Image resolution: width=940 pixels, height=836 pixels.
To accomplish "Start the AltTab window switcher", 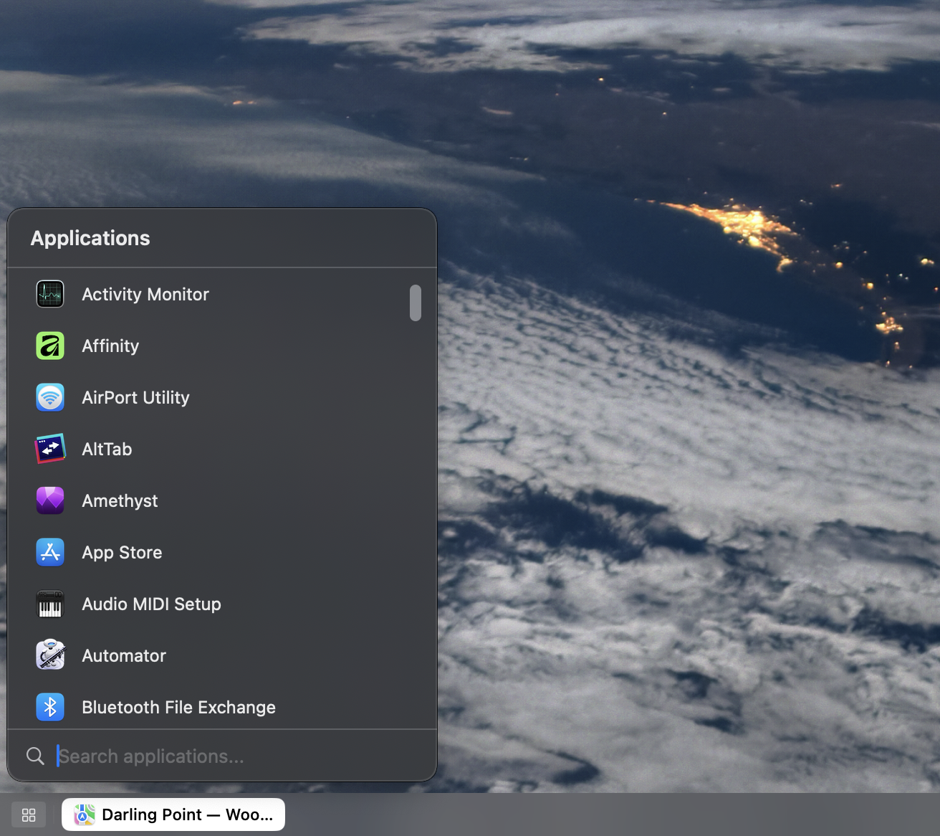I will click(107, 449).
